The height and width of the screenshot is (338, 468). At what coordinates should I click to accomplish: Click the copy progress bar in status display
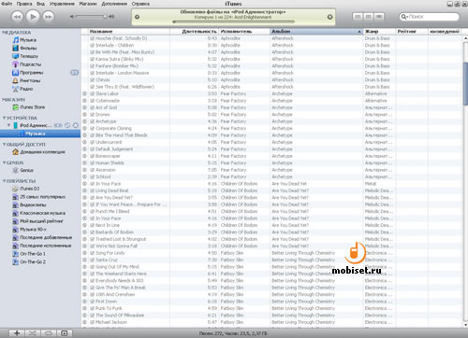pyautogui.click(x=233, y=21)
